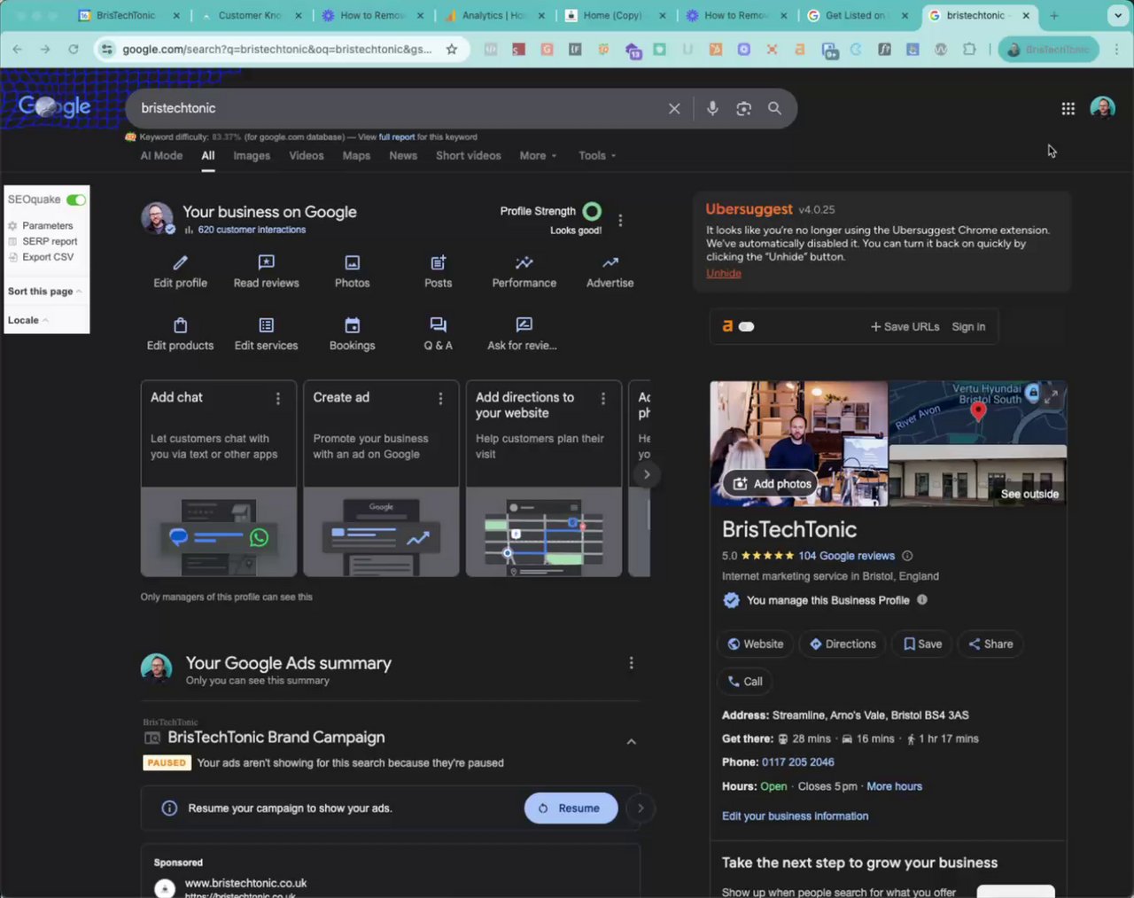1134x898 pixels.
Task: Open options for Add chat card
Action: click(278, 399)
